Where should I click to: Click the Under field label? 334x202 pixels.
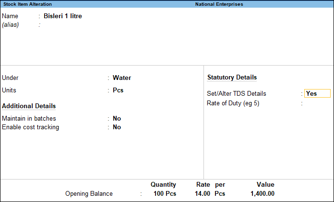click(x=10, y=78)
